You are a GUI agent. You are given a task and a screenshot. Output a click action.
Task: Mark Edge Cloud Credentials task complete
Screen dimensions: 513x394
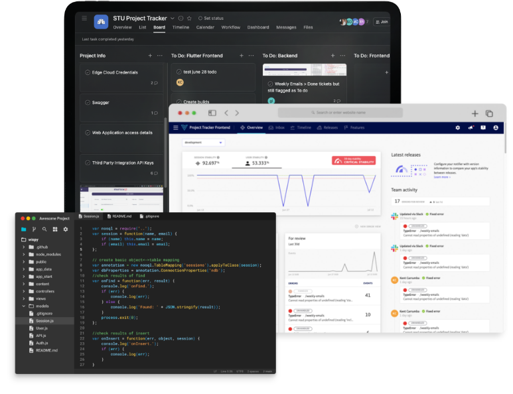[88, 72]
